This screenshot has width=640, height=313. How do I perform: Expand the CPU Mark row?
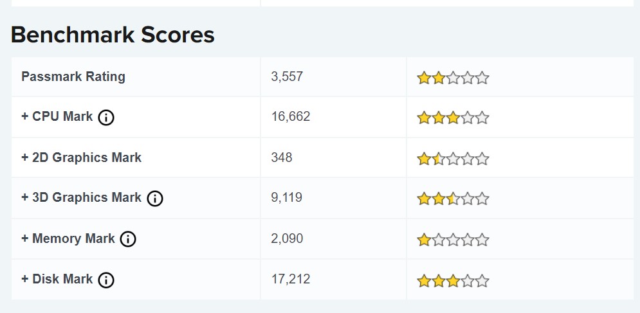(x=57, y=117)
